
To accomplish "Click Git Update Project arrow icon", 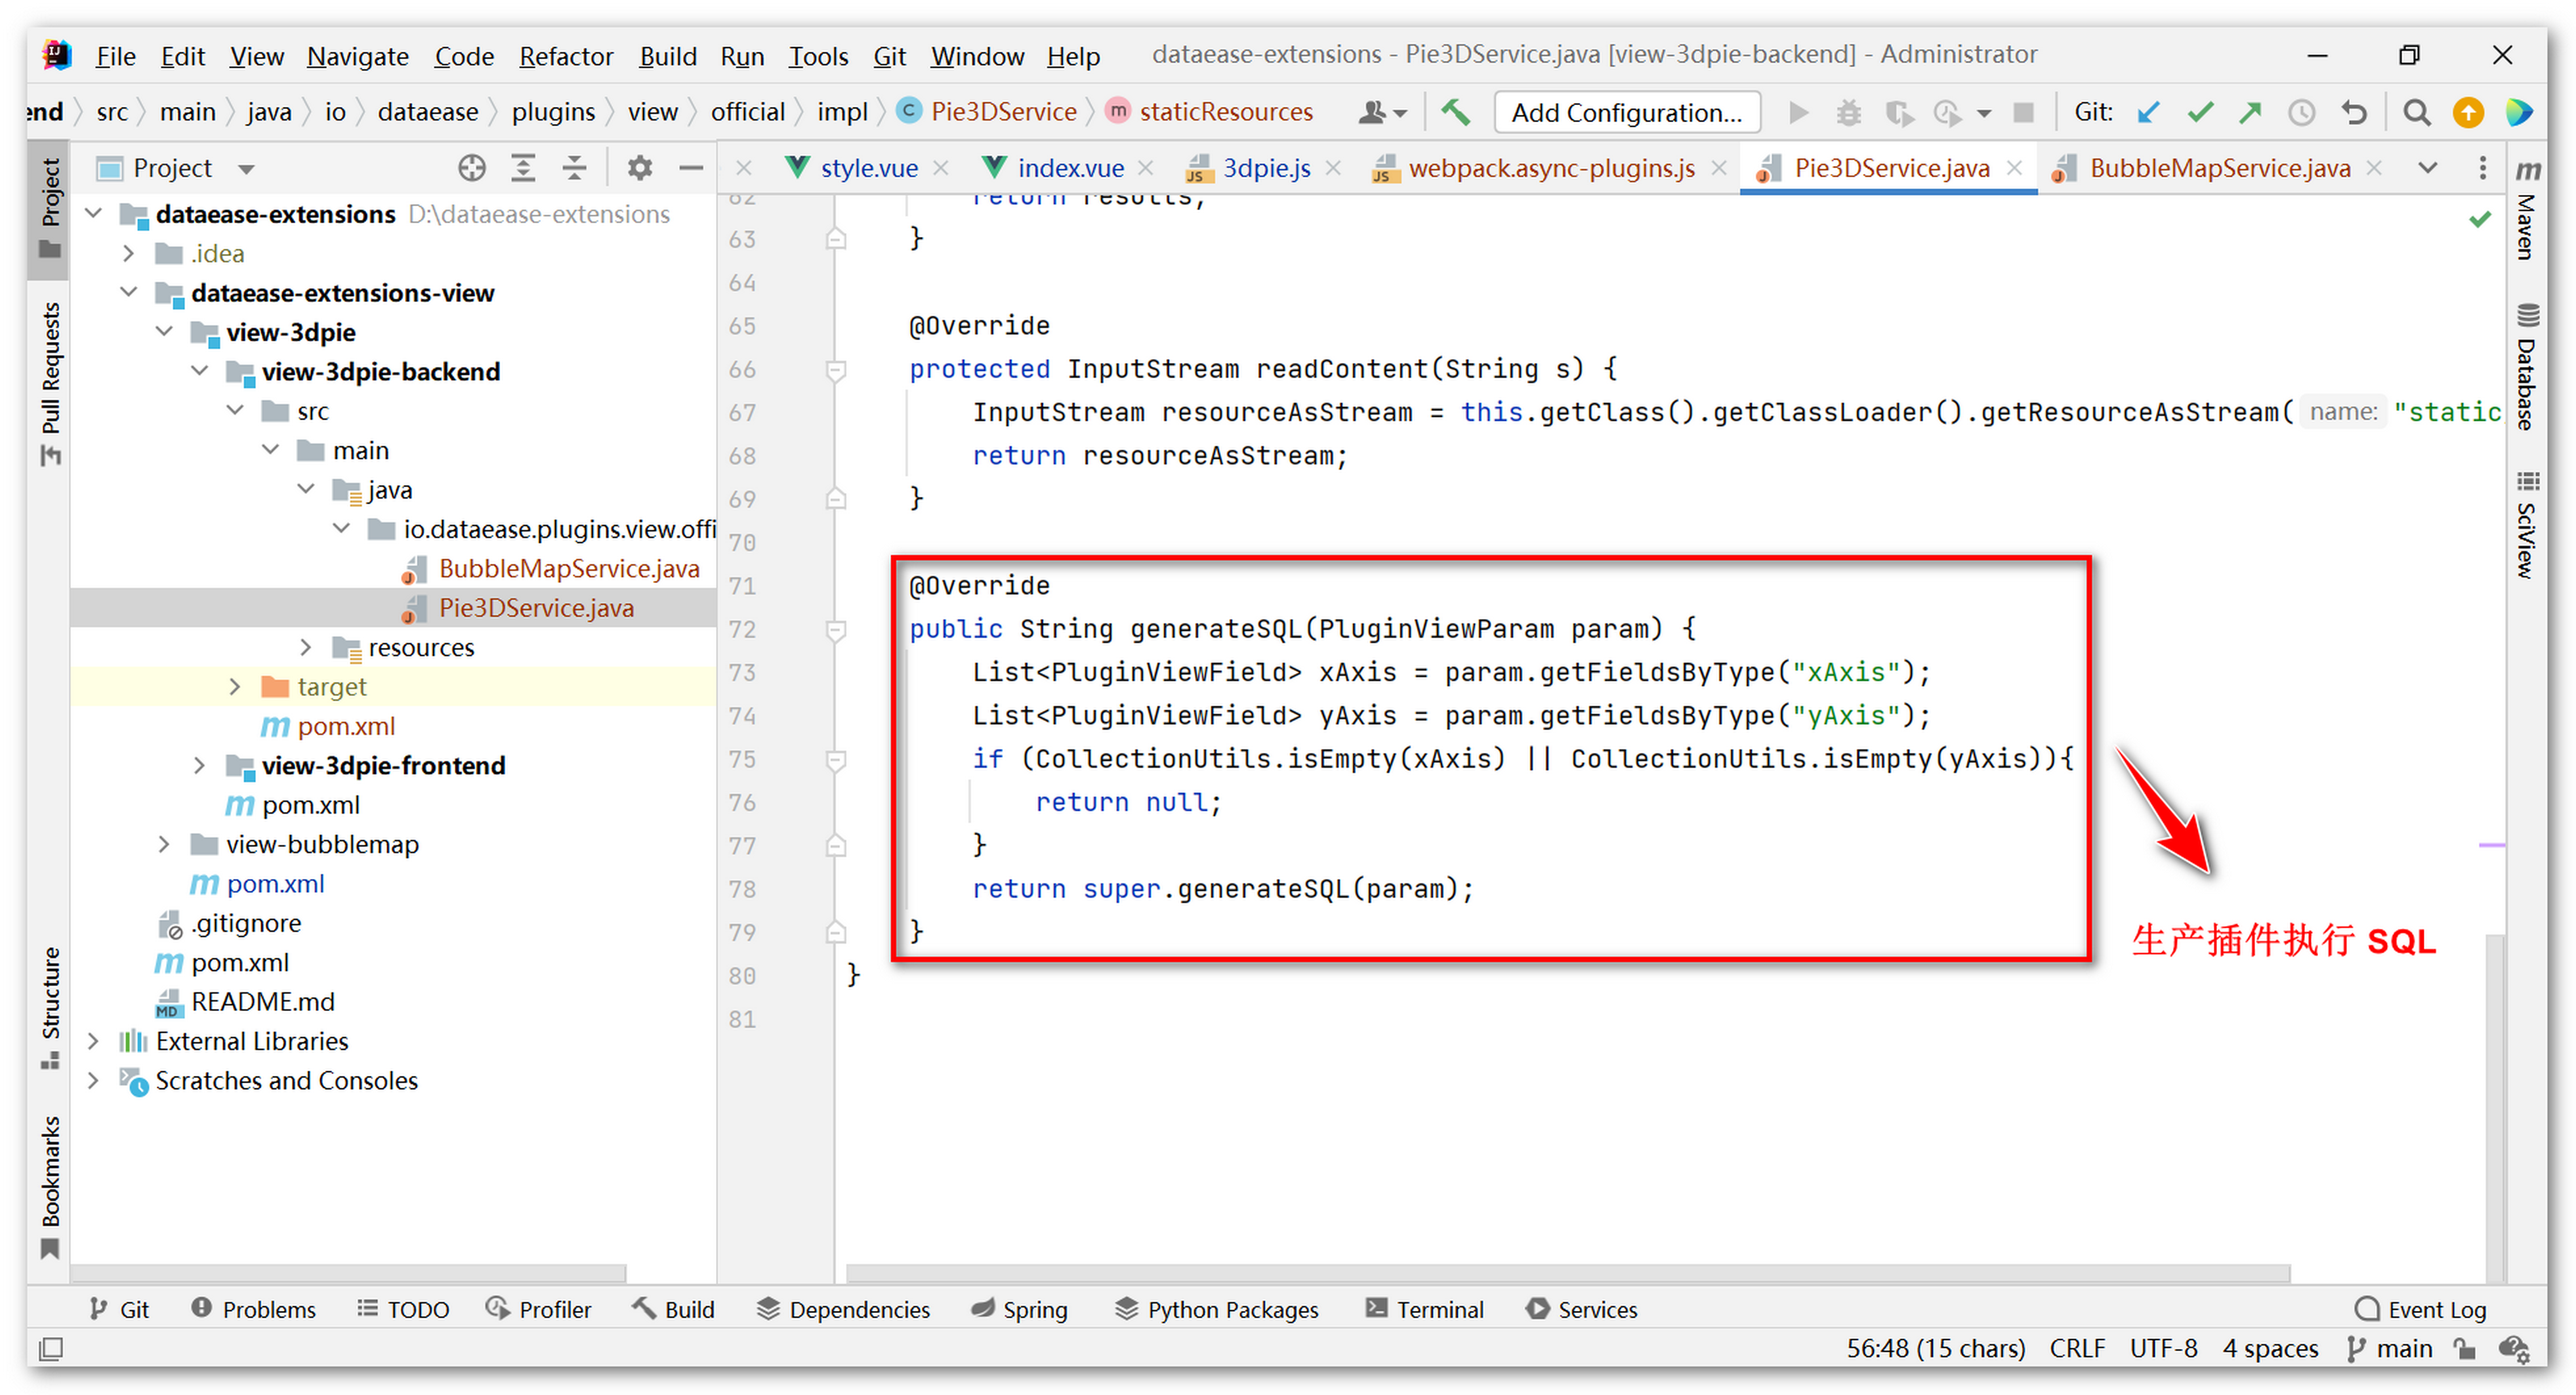I will point(2148,112).
